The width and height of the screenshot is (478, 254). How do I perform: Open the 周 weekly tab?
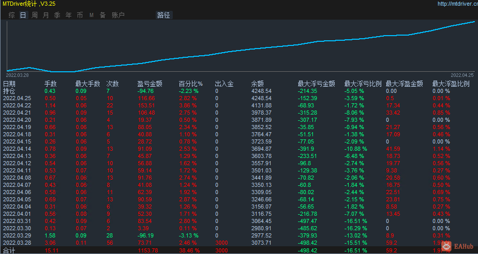click(35, 15)
